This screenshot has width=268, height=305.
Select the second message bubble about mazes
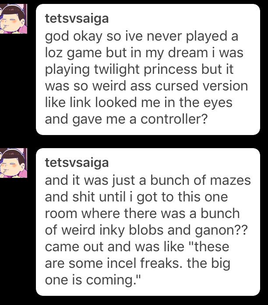[148, 222]
